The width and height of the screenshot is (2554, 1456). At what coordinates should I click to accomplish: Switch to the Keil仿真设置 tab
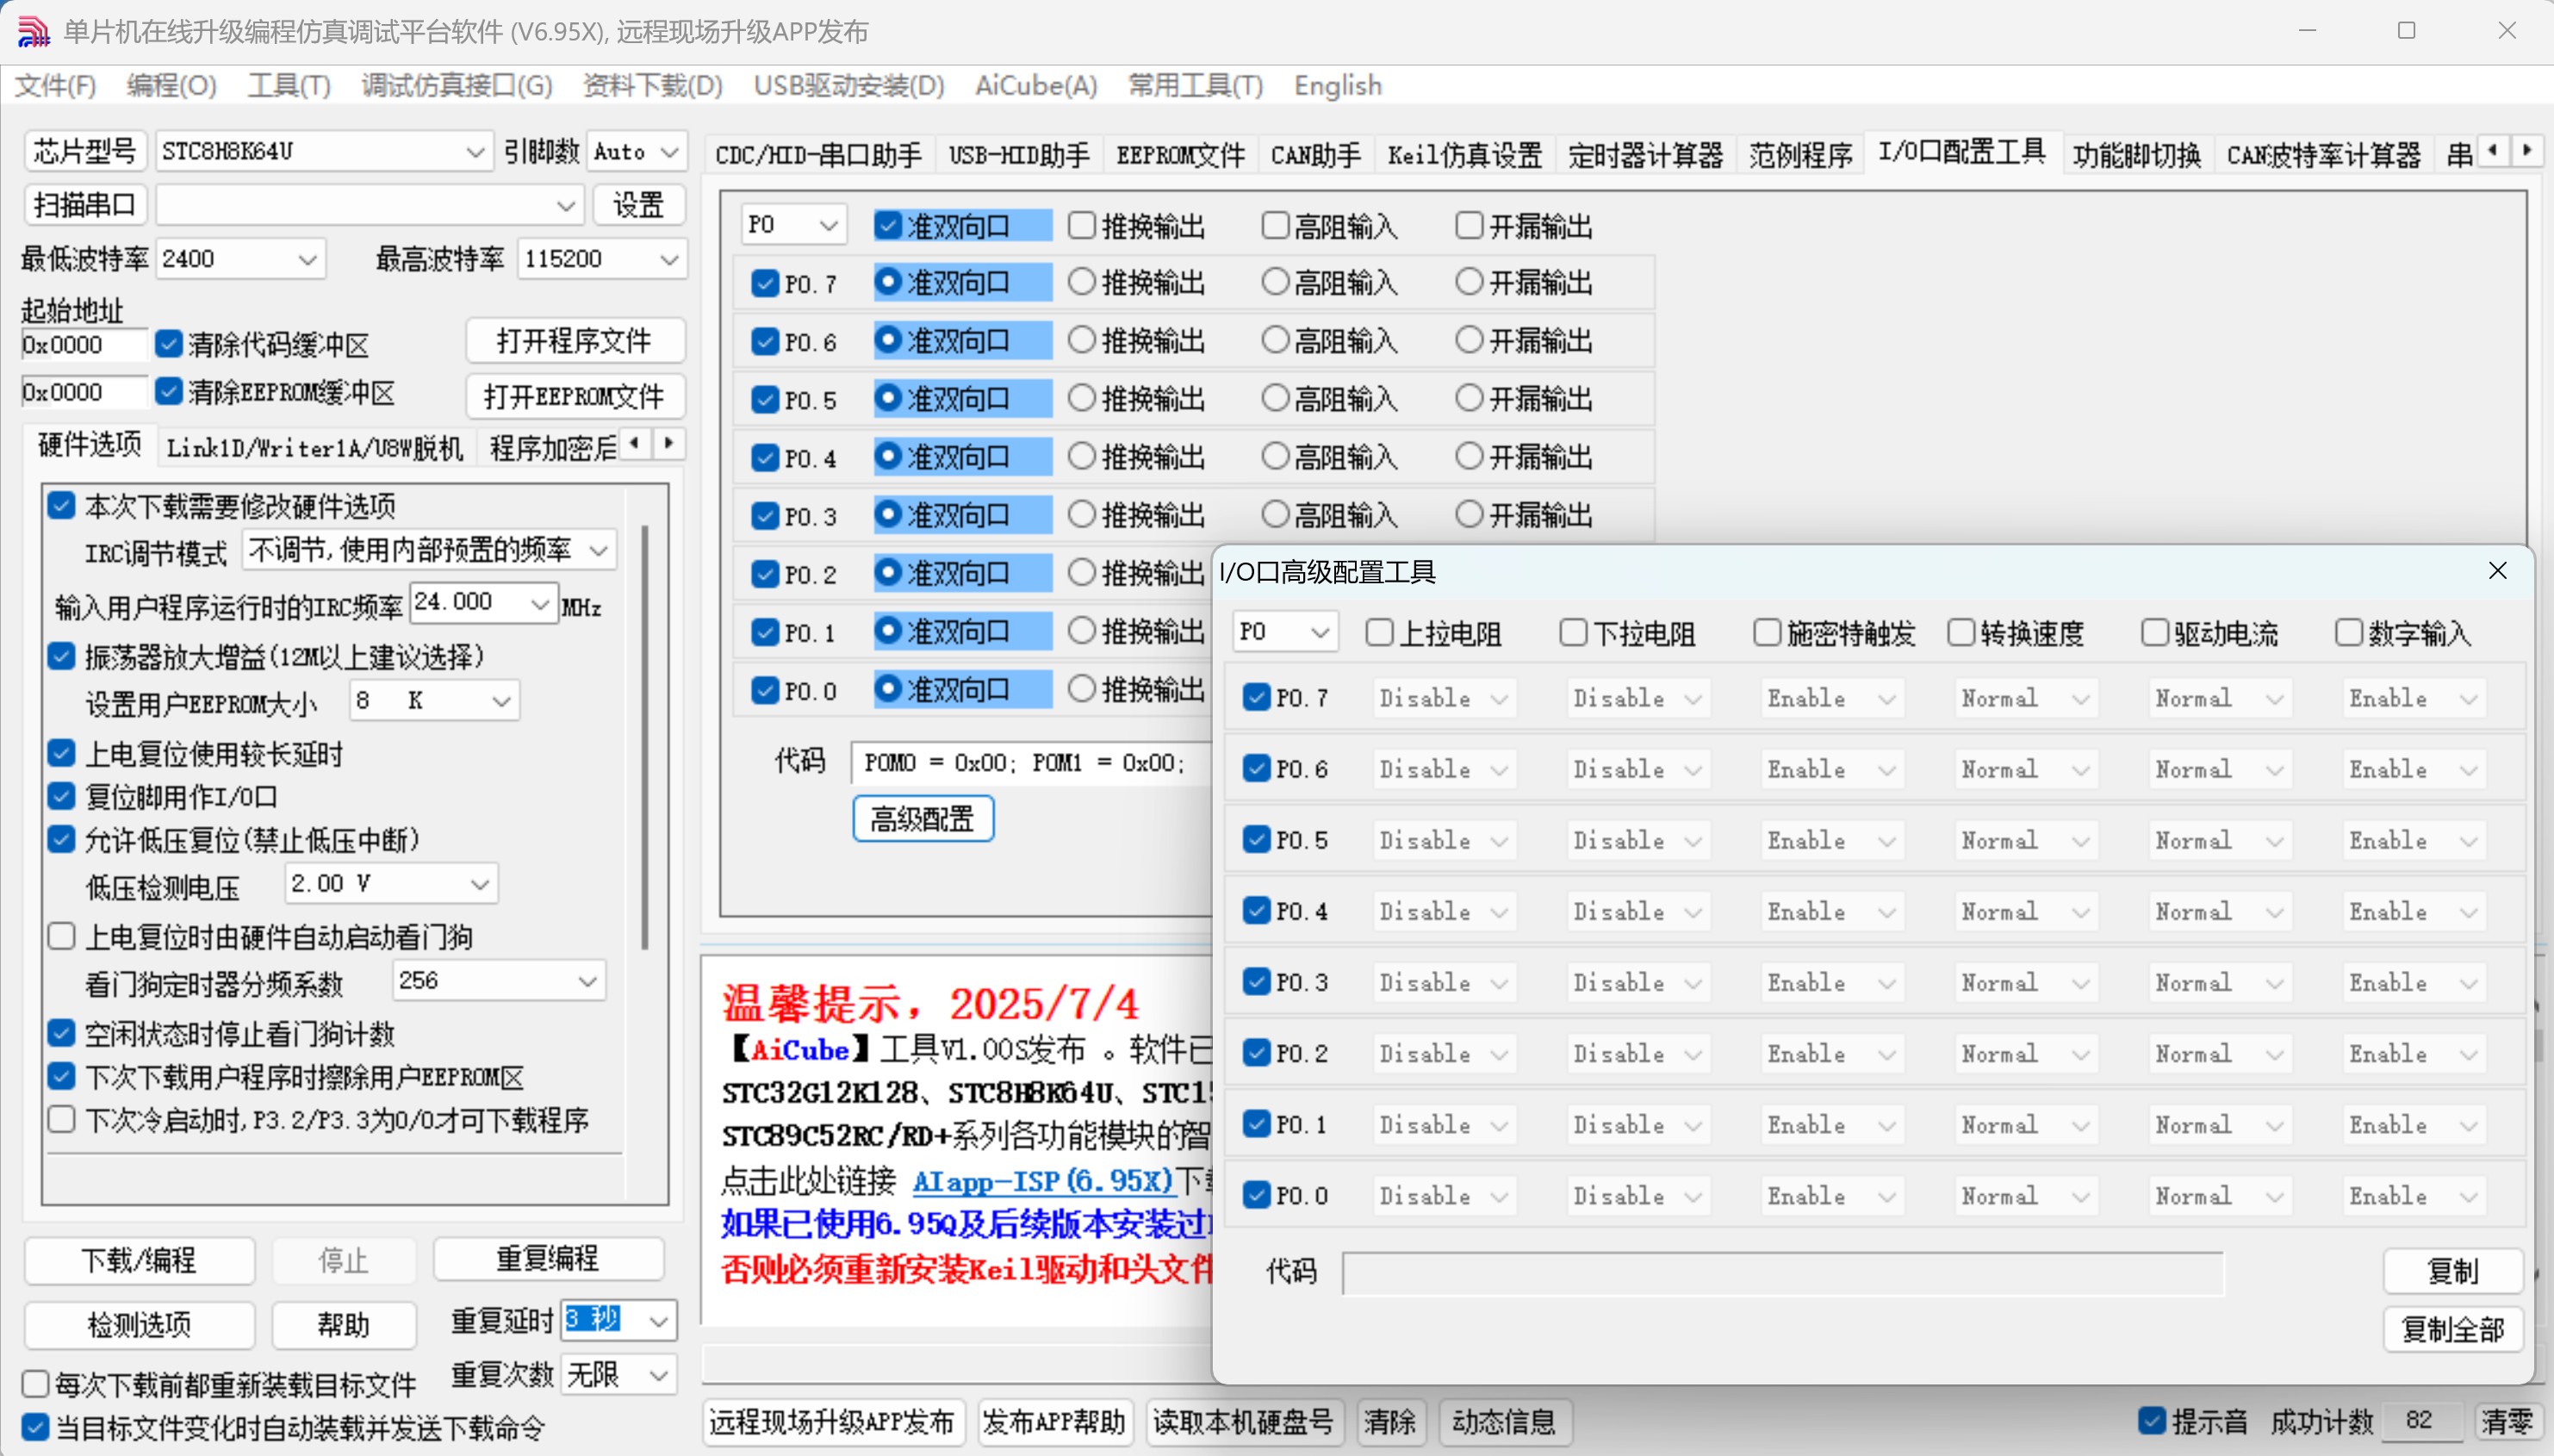tap(1464, 155)
